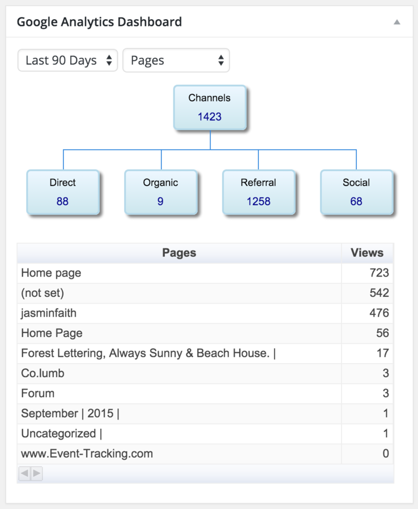Screen dimensions: 418x509
Task: Click the Uncategorized row
Action: point(205,434)
